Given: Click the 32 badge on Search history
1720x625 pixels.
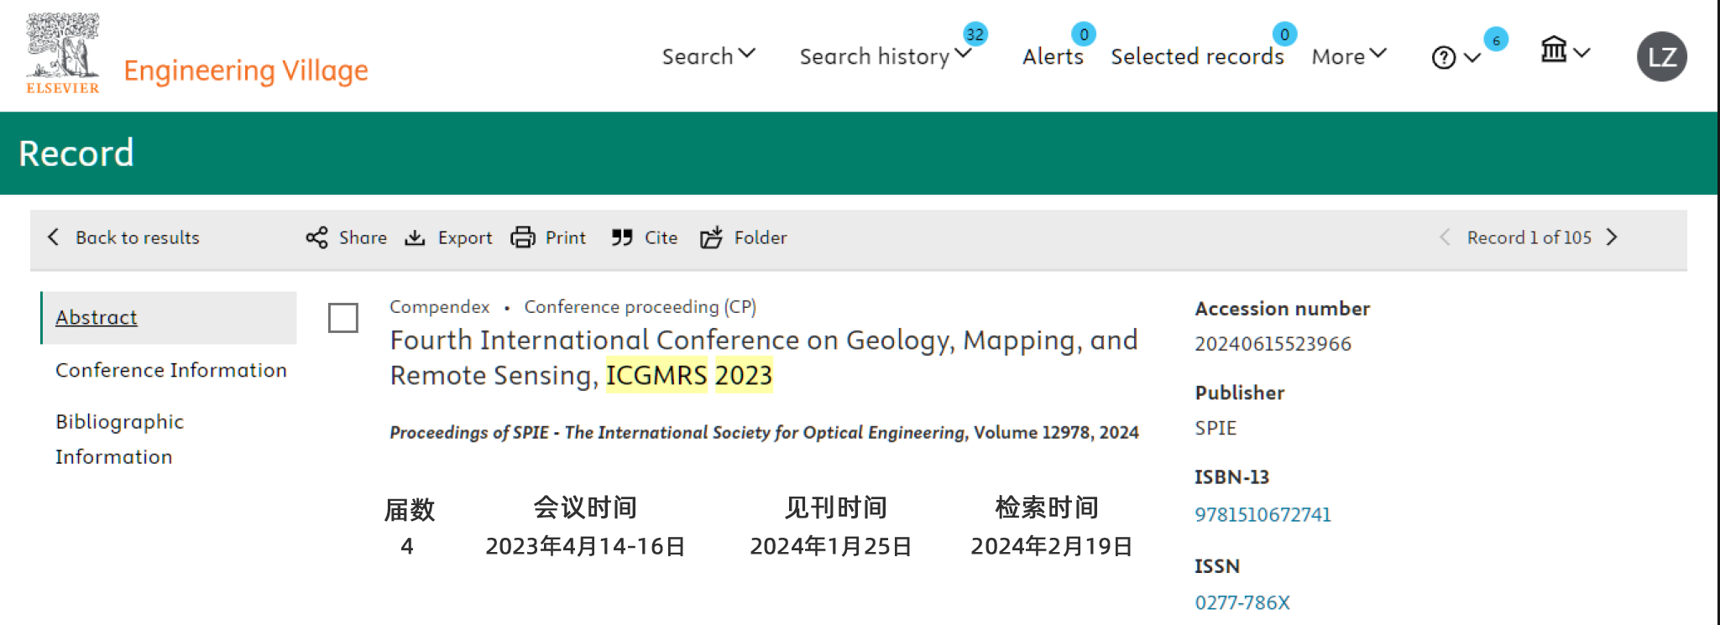Looking at the screenshot, I should pyautogui.click(x=975, y=34).
